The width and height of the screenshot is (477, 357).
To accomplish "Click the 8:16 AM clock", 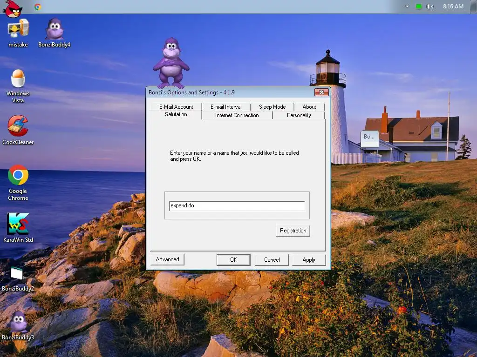I will (453, 7).
